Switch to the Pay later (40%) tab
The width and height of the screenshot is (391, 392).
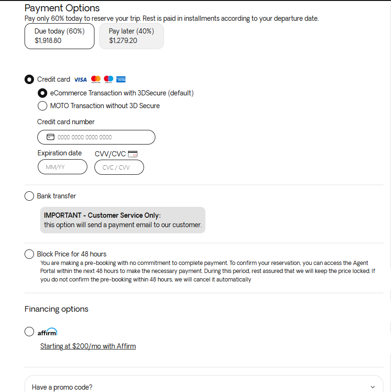tap(131, 36)
